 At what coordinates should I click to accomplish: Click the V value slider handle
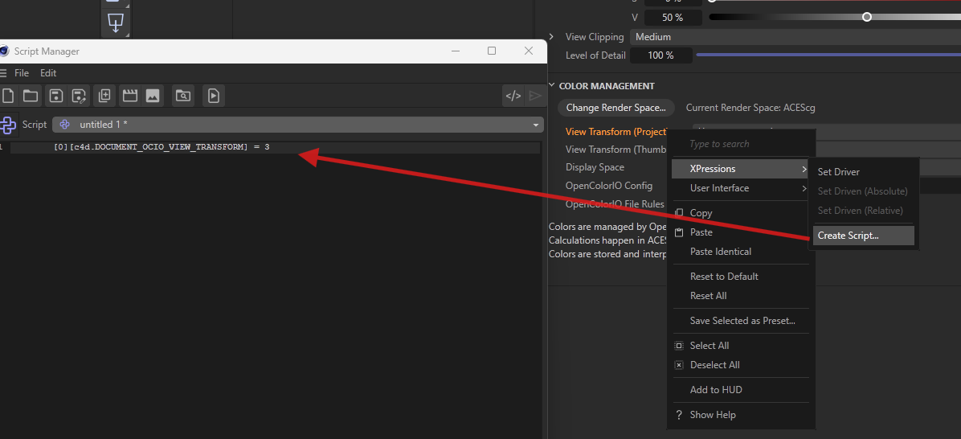[866, 17]
